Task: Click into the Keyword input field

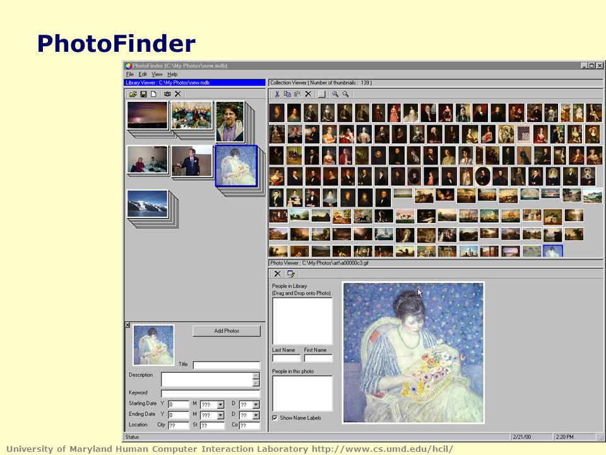Action: (211, 394)
